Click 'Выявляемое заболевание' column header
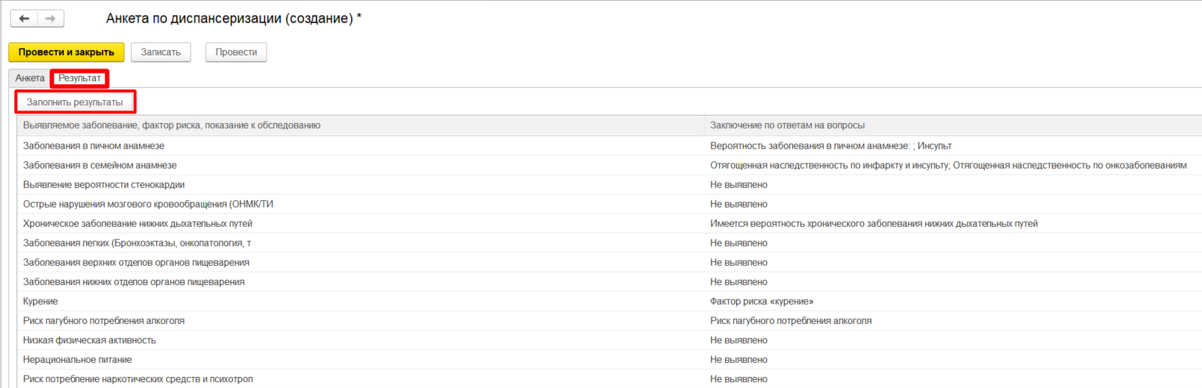This screenshot has height=388, width=1202. (x=172, y=125)
